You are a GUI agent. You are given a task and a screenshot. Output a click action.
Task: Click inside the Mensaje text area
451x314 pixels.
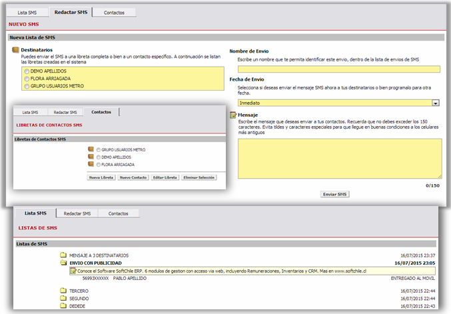tap(338, 158)
